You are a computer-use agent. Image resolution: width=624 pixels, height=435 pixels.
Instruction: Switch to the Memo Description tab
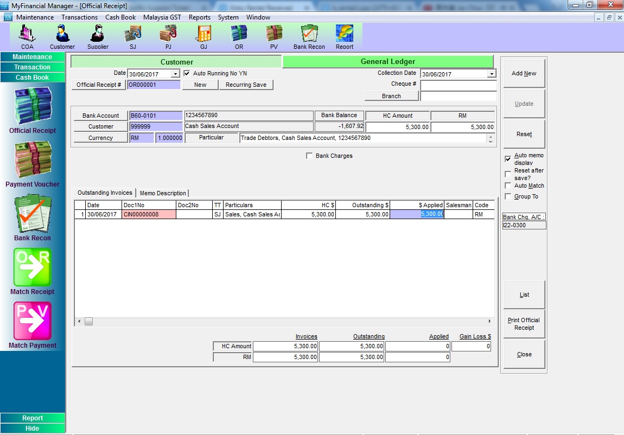[163, 193]
